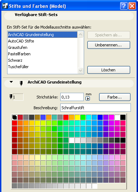Screen dimensions: 138x192
Task: Select the darkest gray swatch in bottom row
Action: pos(14,186)
